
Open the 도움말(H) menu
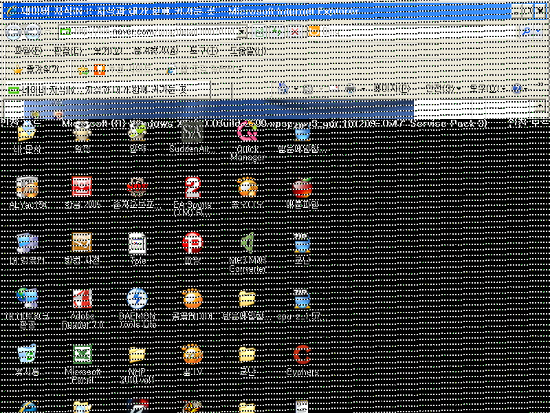click(x=248, y=51)
